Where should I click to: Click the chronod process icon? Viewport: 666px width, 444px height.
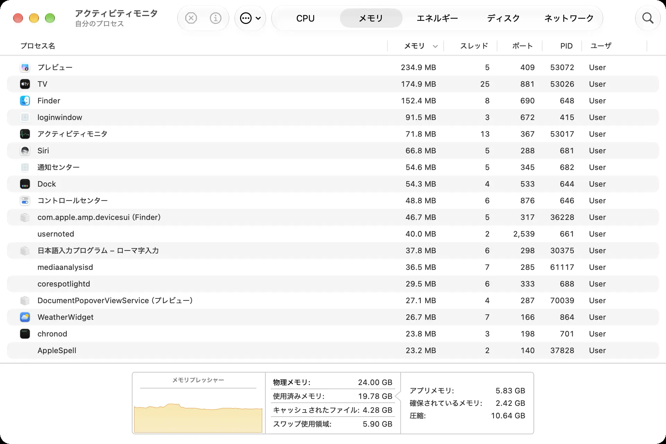pos(25,334)
